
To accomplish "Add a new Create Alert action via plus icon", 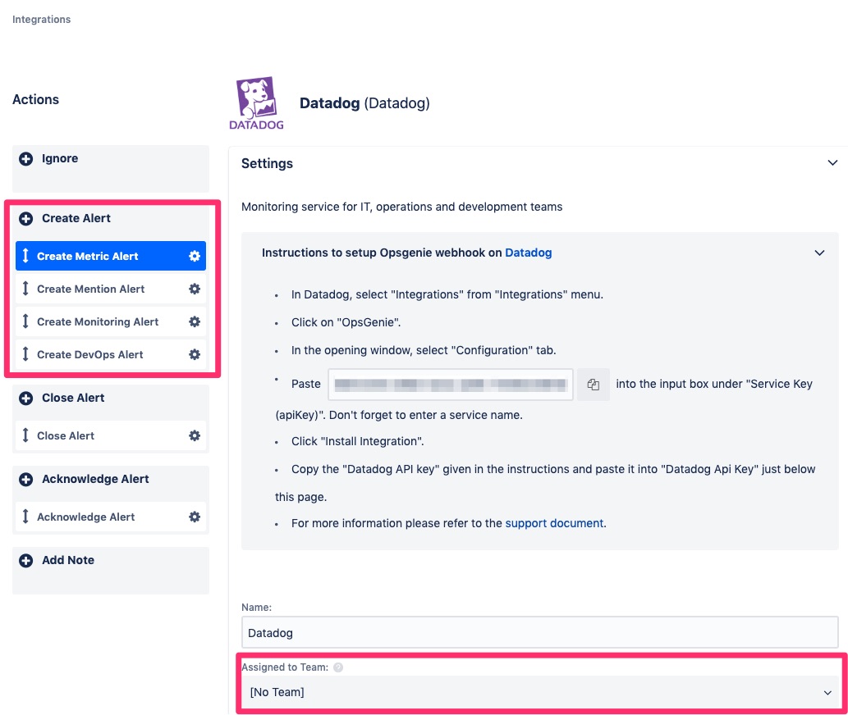I will pyautogui.click(x=26, y=219).
